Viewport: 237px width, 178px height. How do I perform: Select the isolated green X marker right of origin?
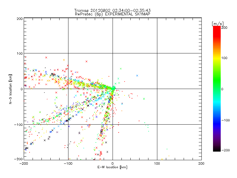(144, 98)
